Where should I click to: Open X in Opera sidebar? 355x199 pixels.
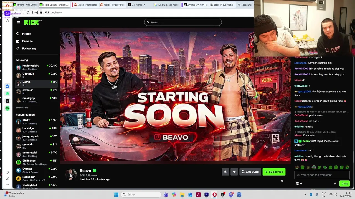coord(7,101)
